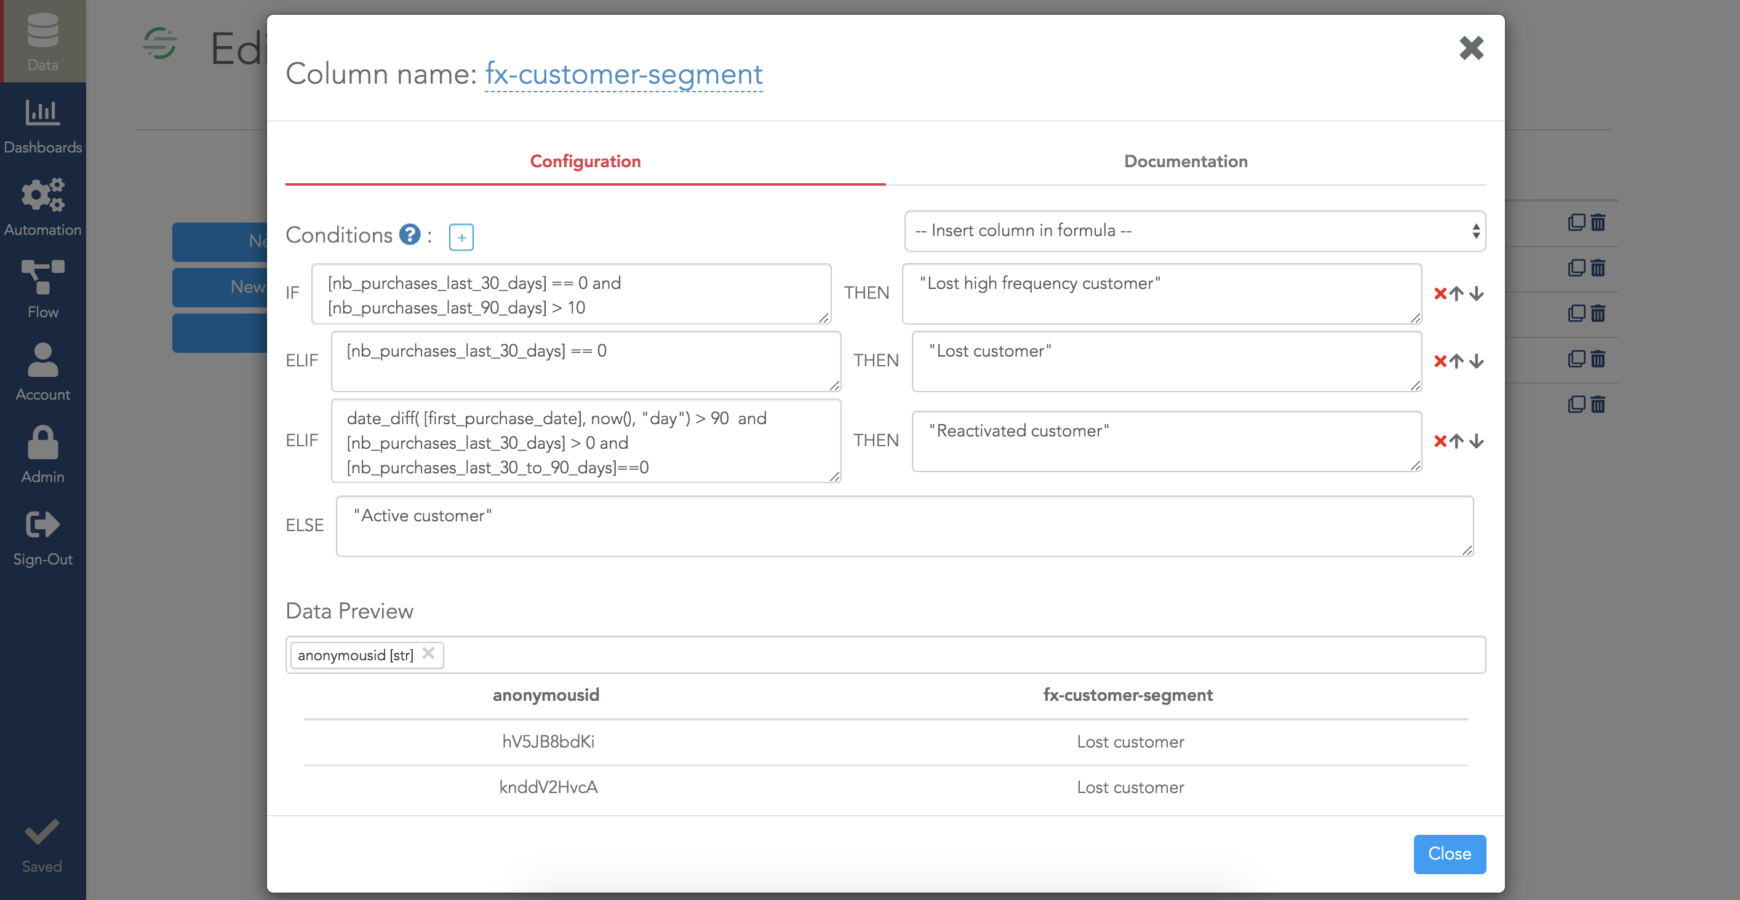Close the dialog with X icon
The height and width of the screenshot is (900, 1740).
coord(1471,48)
